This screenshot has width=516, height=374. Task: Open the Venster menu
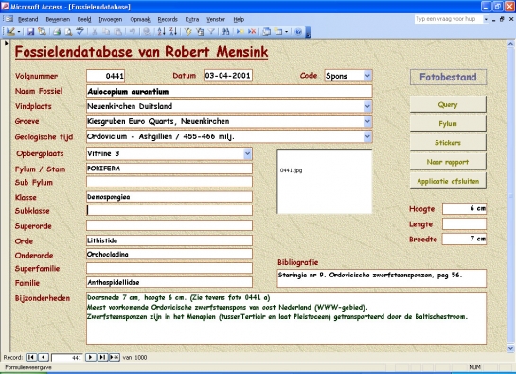tap(216, 20)
